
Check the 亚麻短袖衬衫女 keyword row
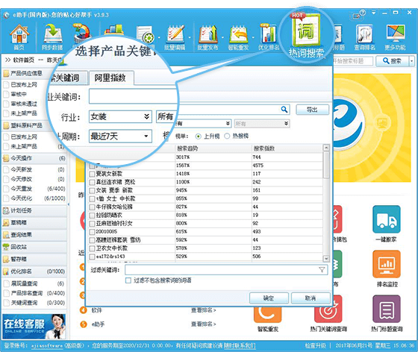coord(92,224)
